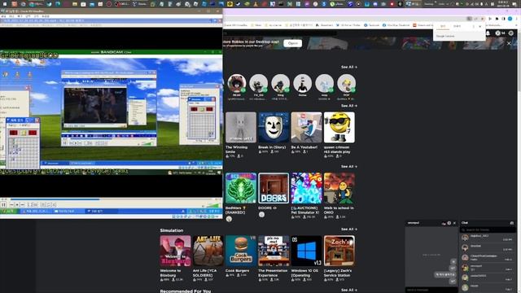Click the 'Cook Burgers' title text
Image resolution: width=521 pixels, height=293 pixels.
(x=237, y=270)
